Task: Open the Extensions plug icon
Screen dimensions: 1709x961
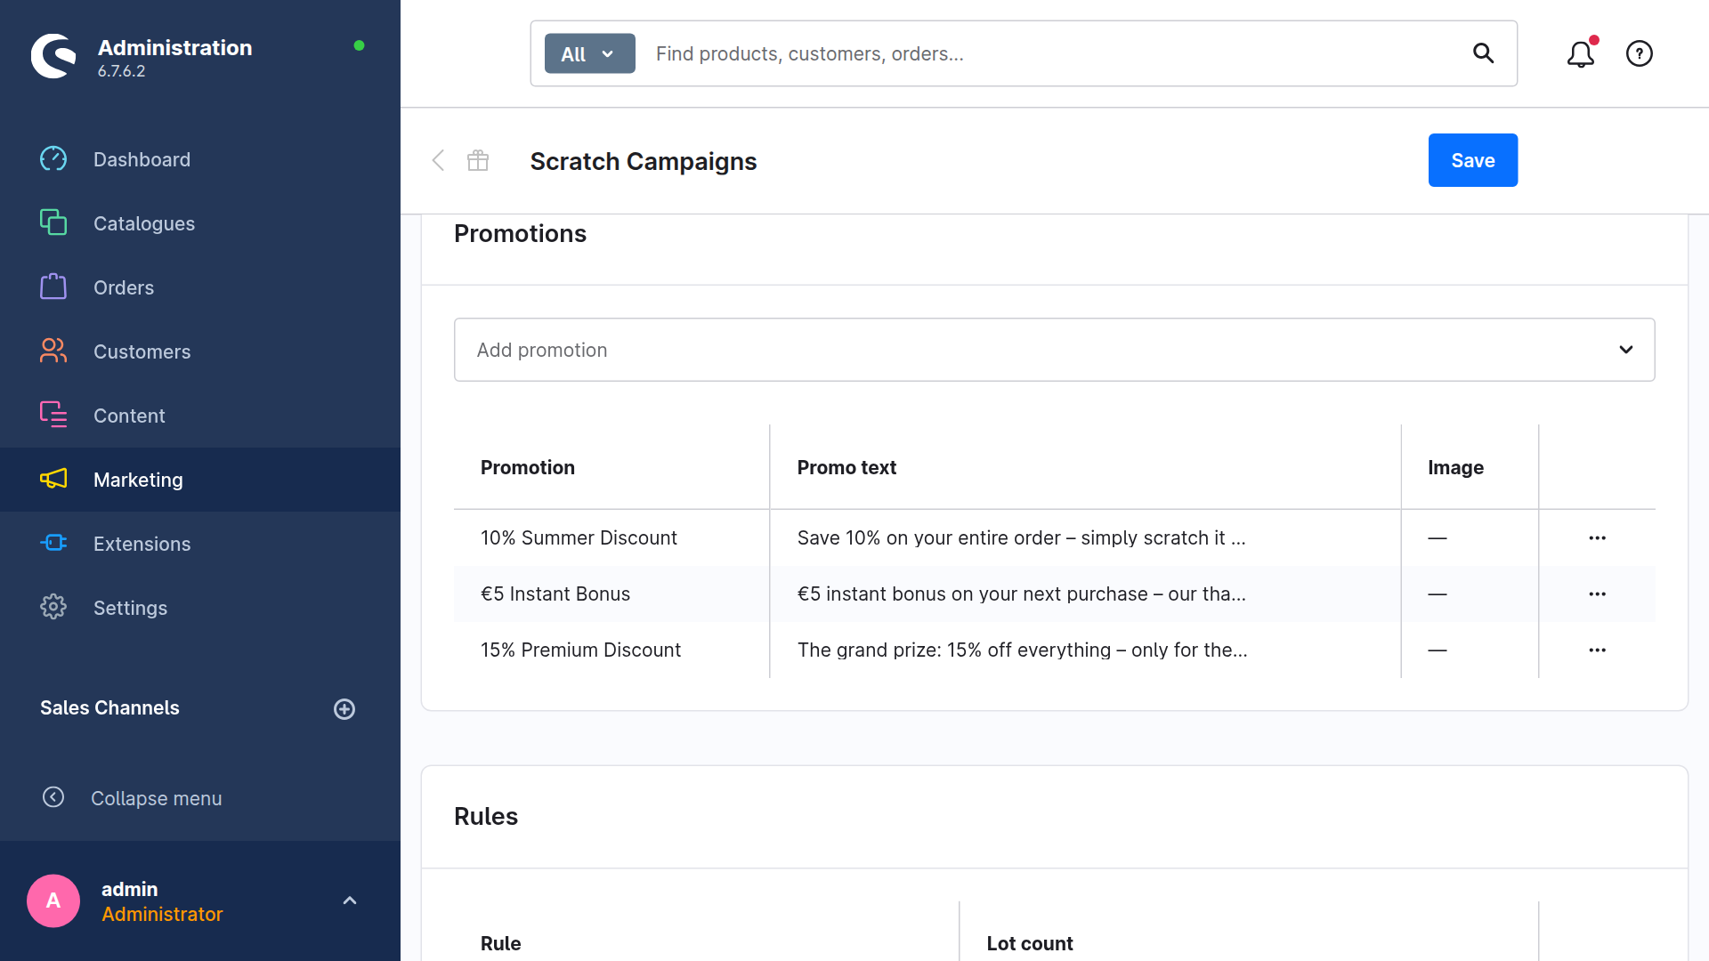Action: pyautogui.click(x=53, y=543)
